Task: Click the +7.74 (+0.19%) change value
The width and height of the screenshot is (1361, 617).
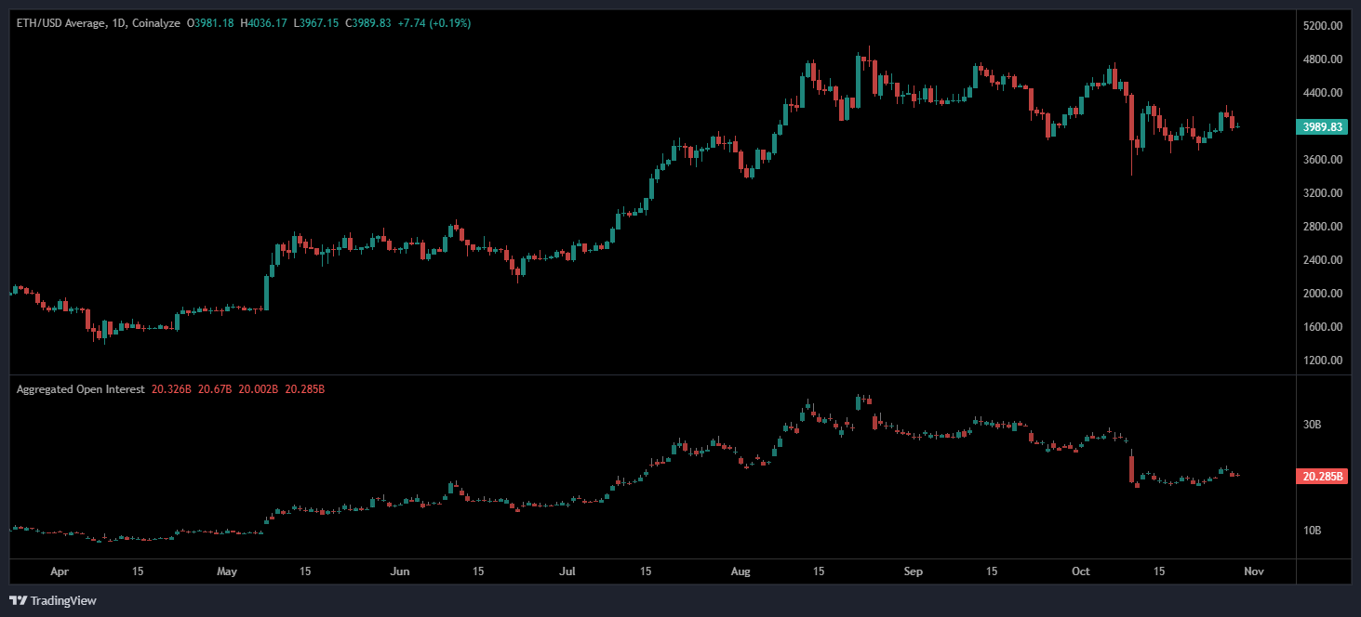Action: 434,22
